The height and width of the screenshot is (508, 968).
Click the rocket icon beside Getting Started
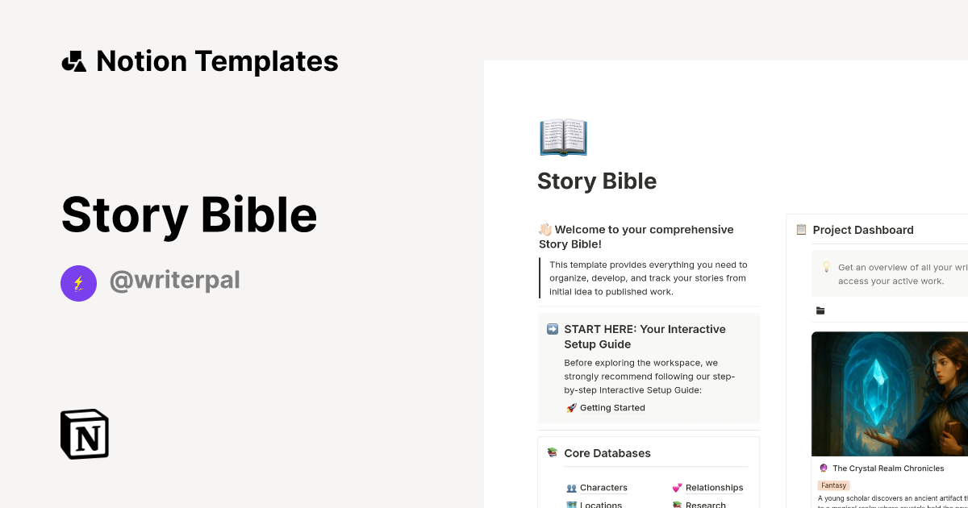[x=570, y=407]
